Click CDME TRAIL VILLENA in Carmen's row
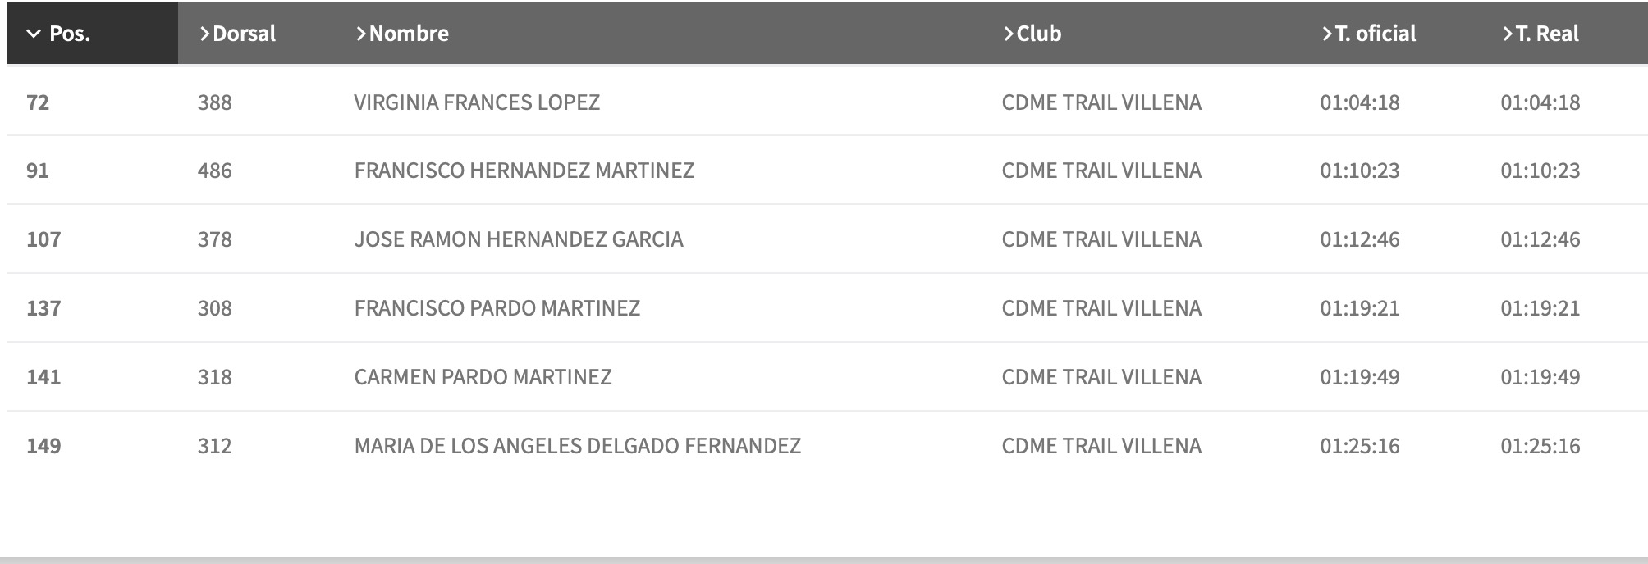This screenshot has width=1648, height=564. point(1101,377)
